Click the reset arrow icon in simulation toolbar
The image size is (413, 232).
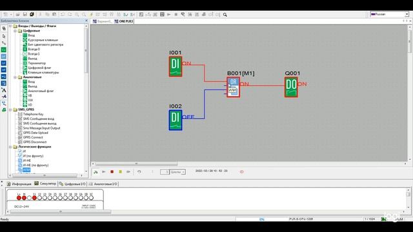pos(139,172)
